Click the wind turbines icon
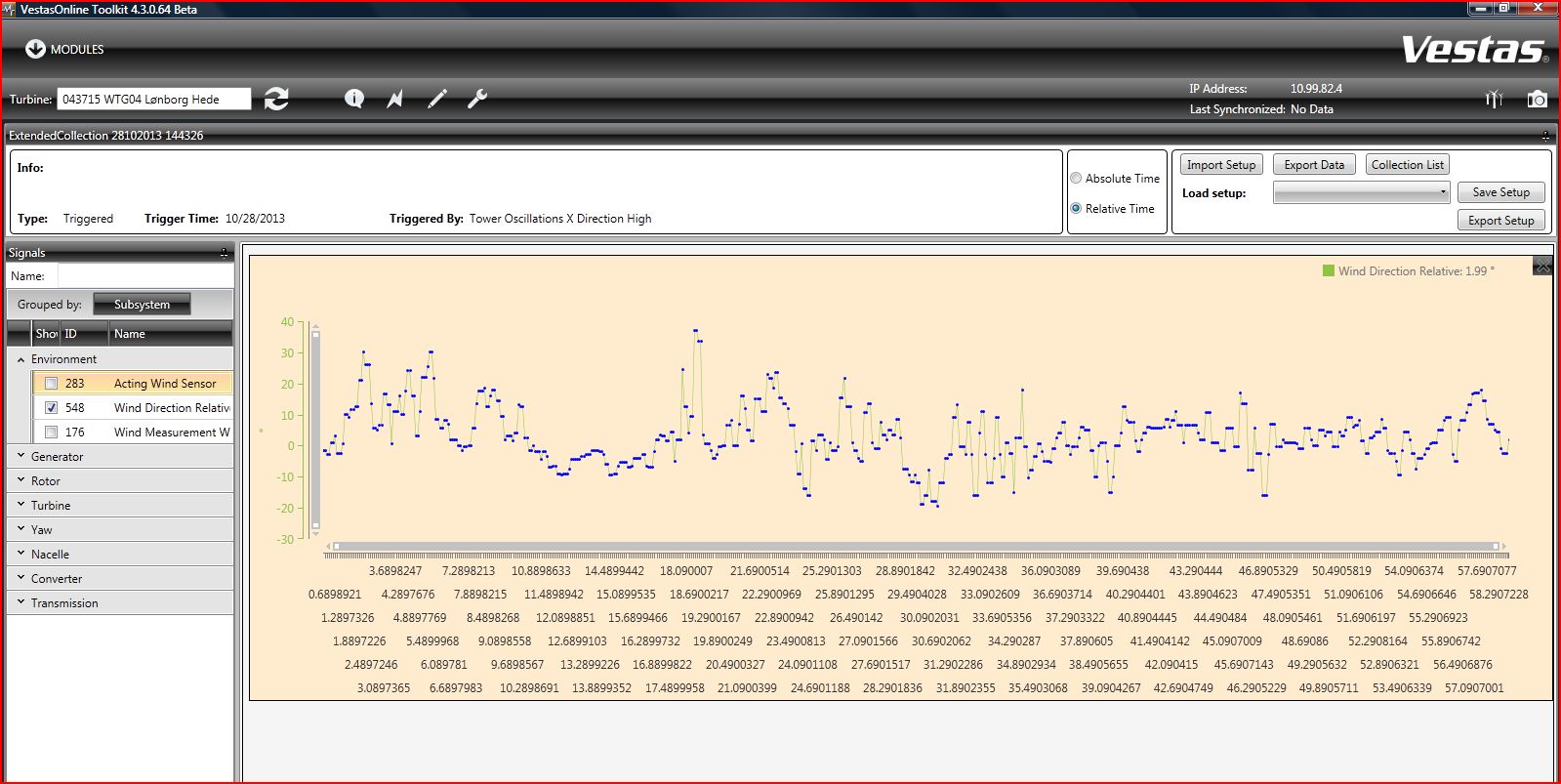Screen dimensions: 1561x784 click(1494, 99)
